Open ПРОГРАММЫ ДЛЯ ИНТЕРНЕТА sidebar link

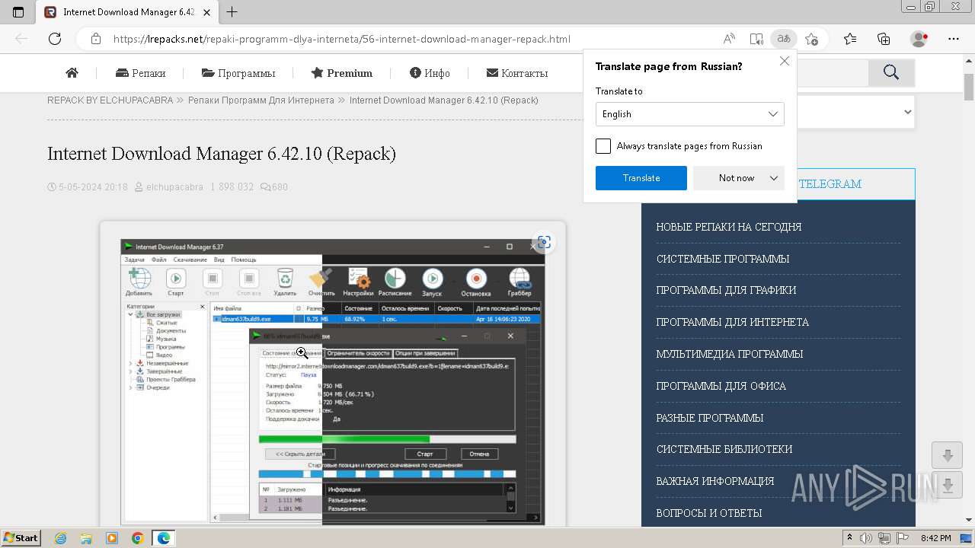pyautogui.click(x=733, y=322)
